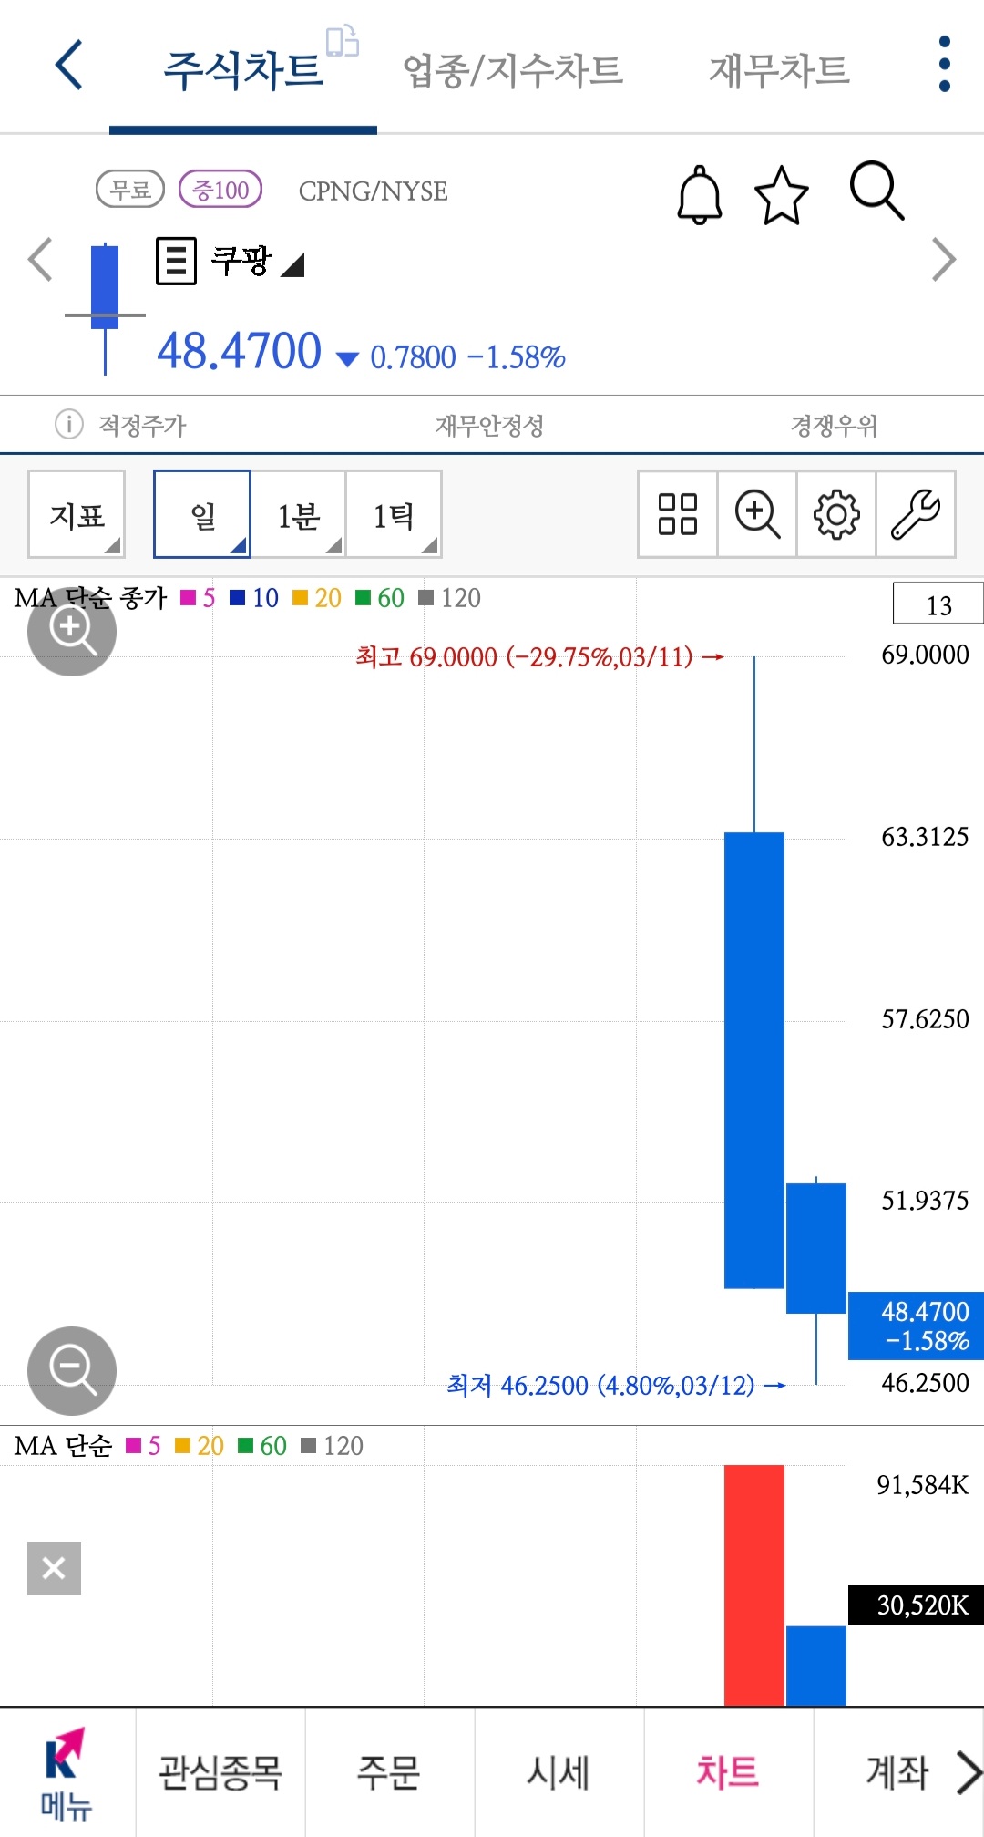
Task: Tap the red volume bar
Action: [x=754, y=1584]
